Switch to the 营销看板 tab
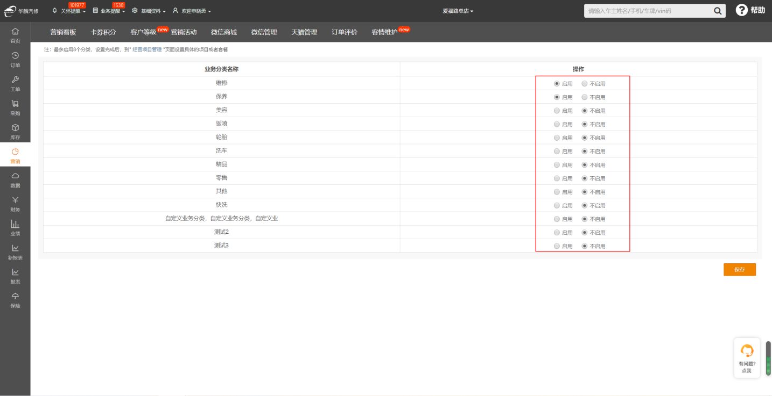Image resolution: width=772 pixels, height=396 pixels. point(63,32)
